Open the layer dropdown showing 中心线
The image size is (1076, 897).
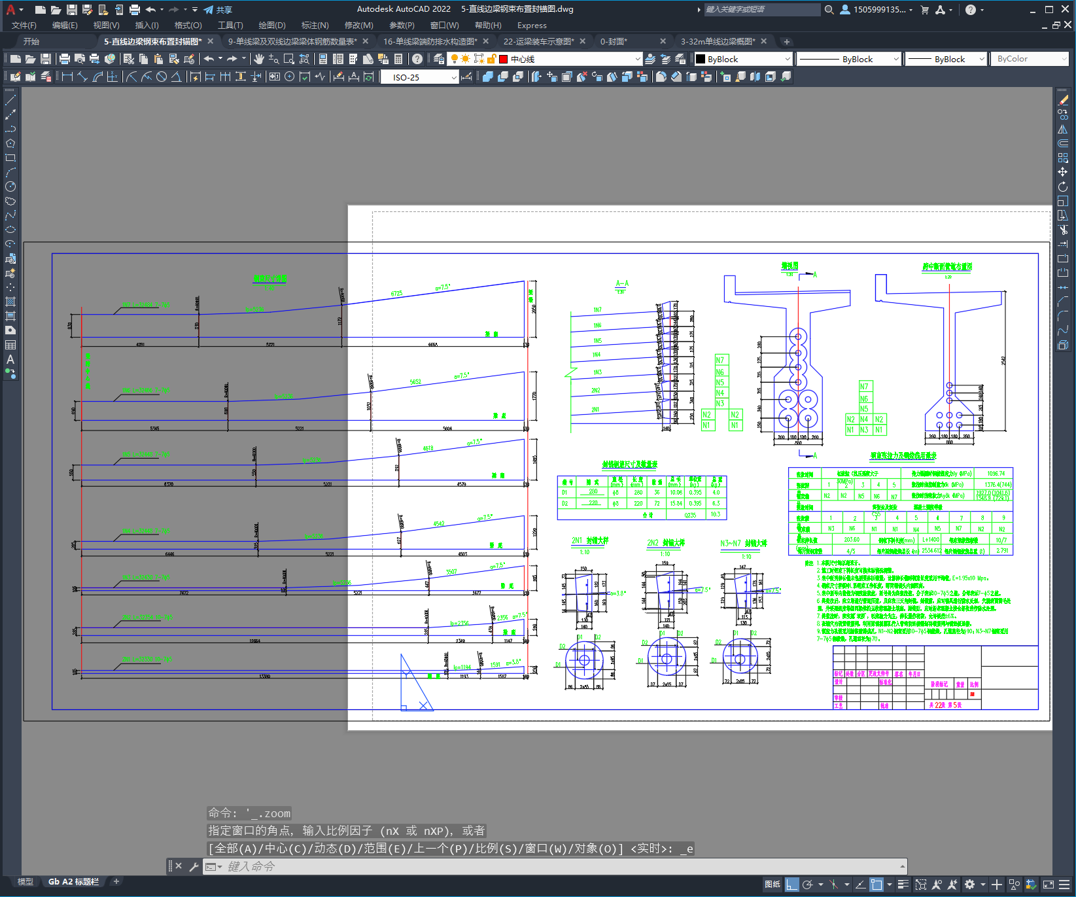pos(545,59)
